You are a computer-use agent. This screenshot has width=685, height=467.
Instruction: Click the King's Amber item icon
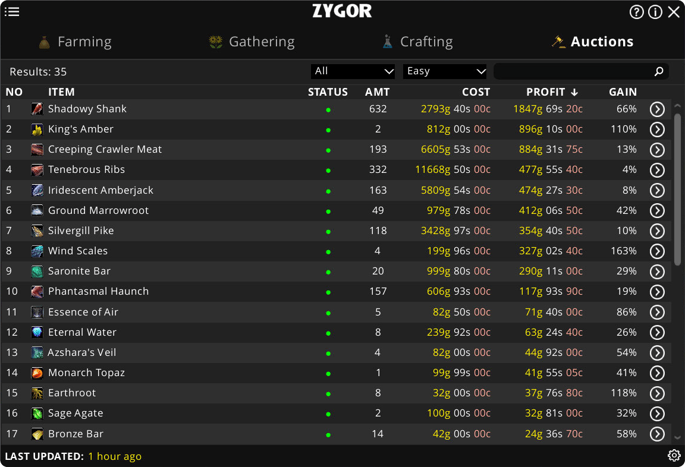tap(37, 129)
